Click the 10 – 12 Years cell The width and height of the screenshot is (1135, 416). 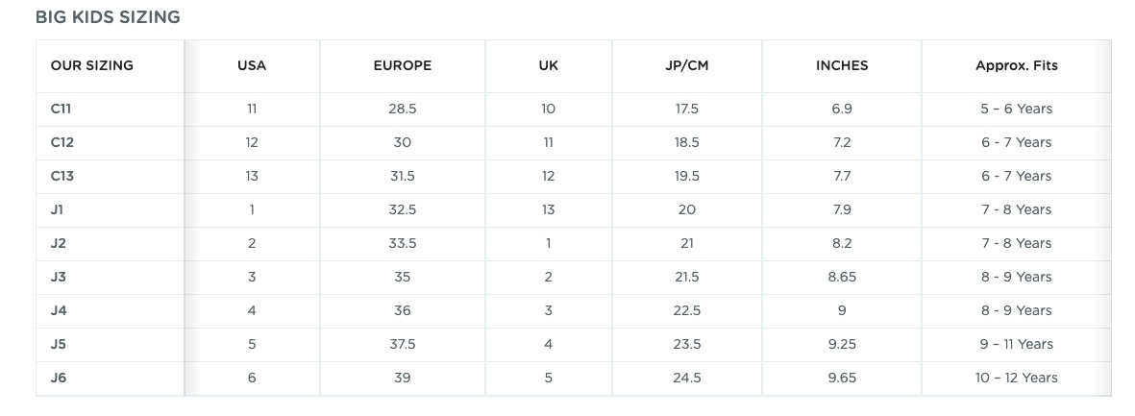click(1016, 379)
